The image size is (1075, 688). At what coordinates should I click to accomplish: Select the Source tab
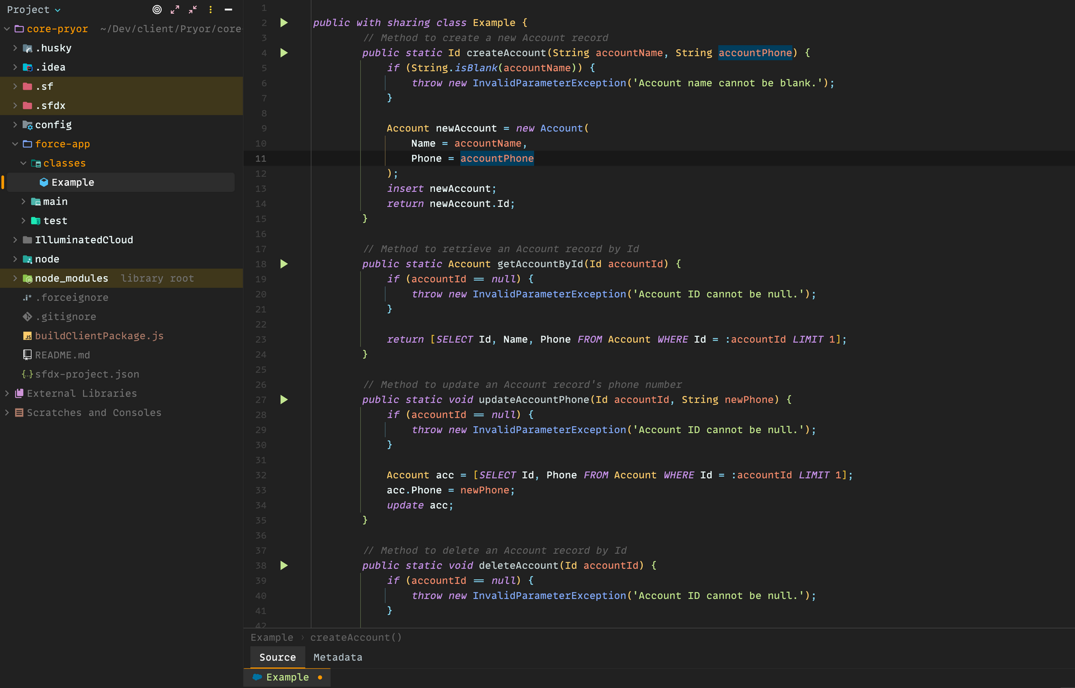[277, 657]
